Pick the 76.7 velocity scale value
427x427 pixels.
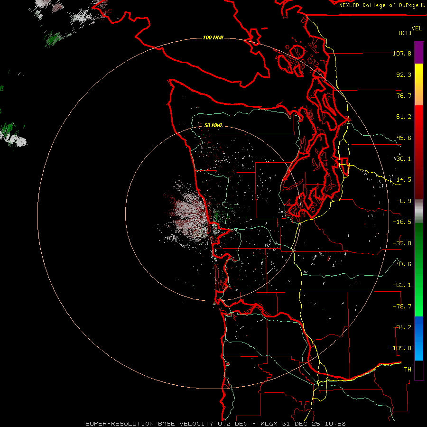pyautogui.click(x=404, y=95)
